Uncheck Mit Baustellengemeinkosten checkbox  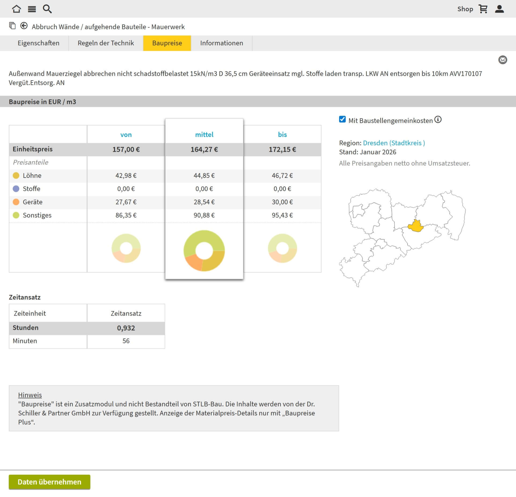(342, 119)
